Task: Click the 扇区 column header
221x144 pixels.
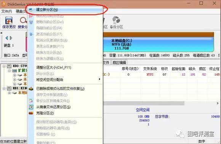Action: [x=202, y=69]
